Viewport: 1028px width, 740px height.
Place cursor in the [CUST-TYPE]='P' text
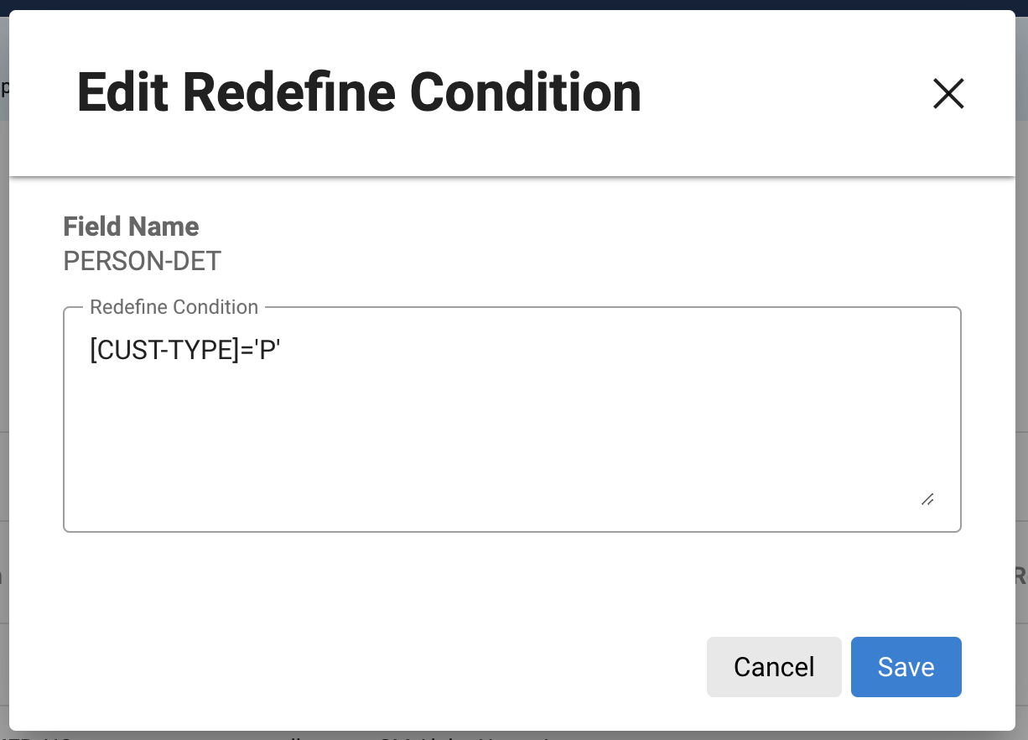(184, 351)
